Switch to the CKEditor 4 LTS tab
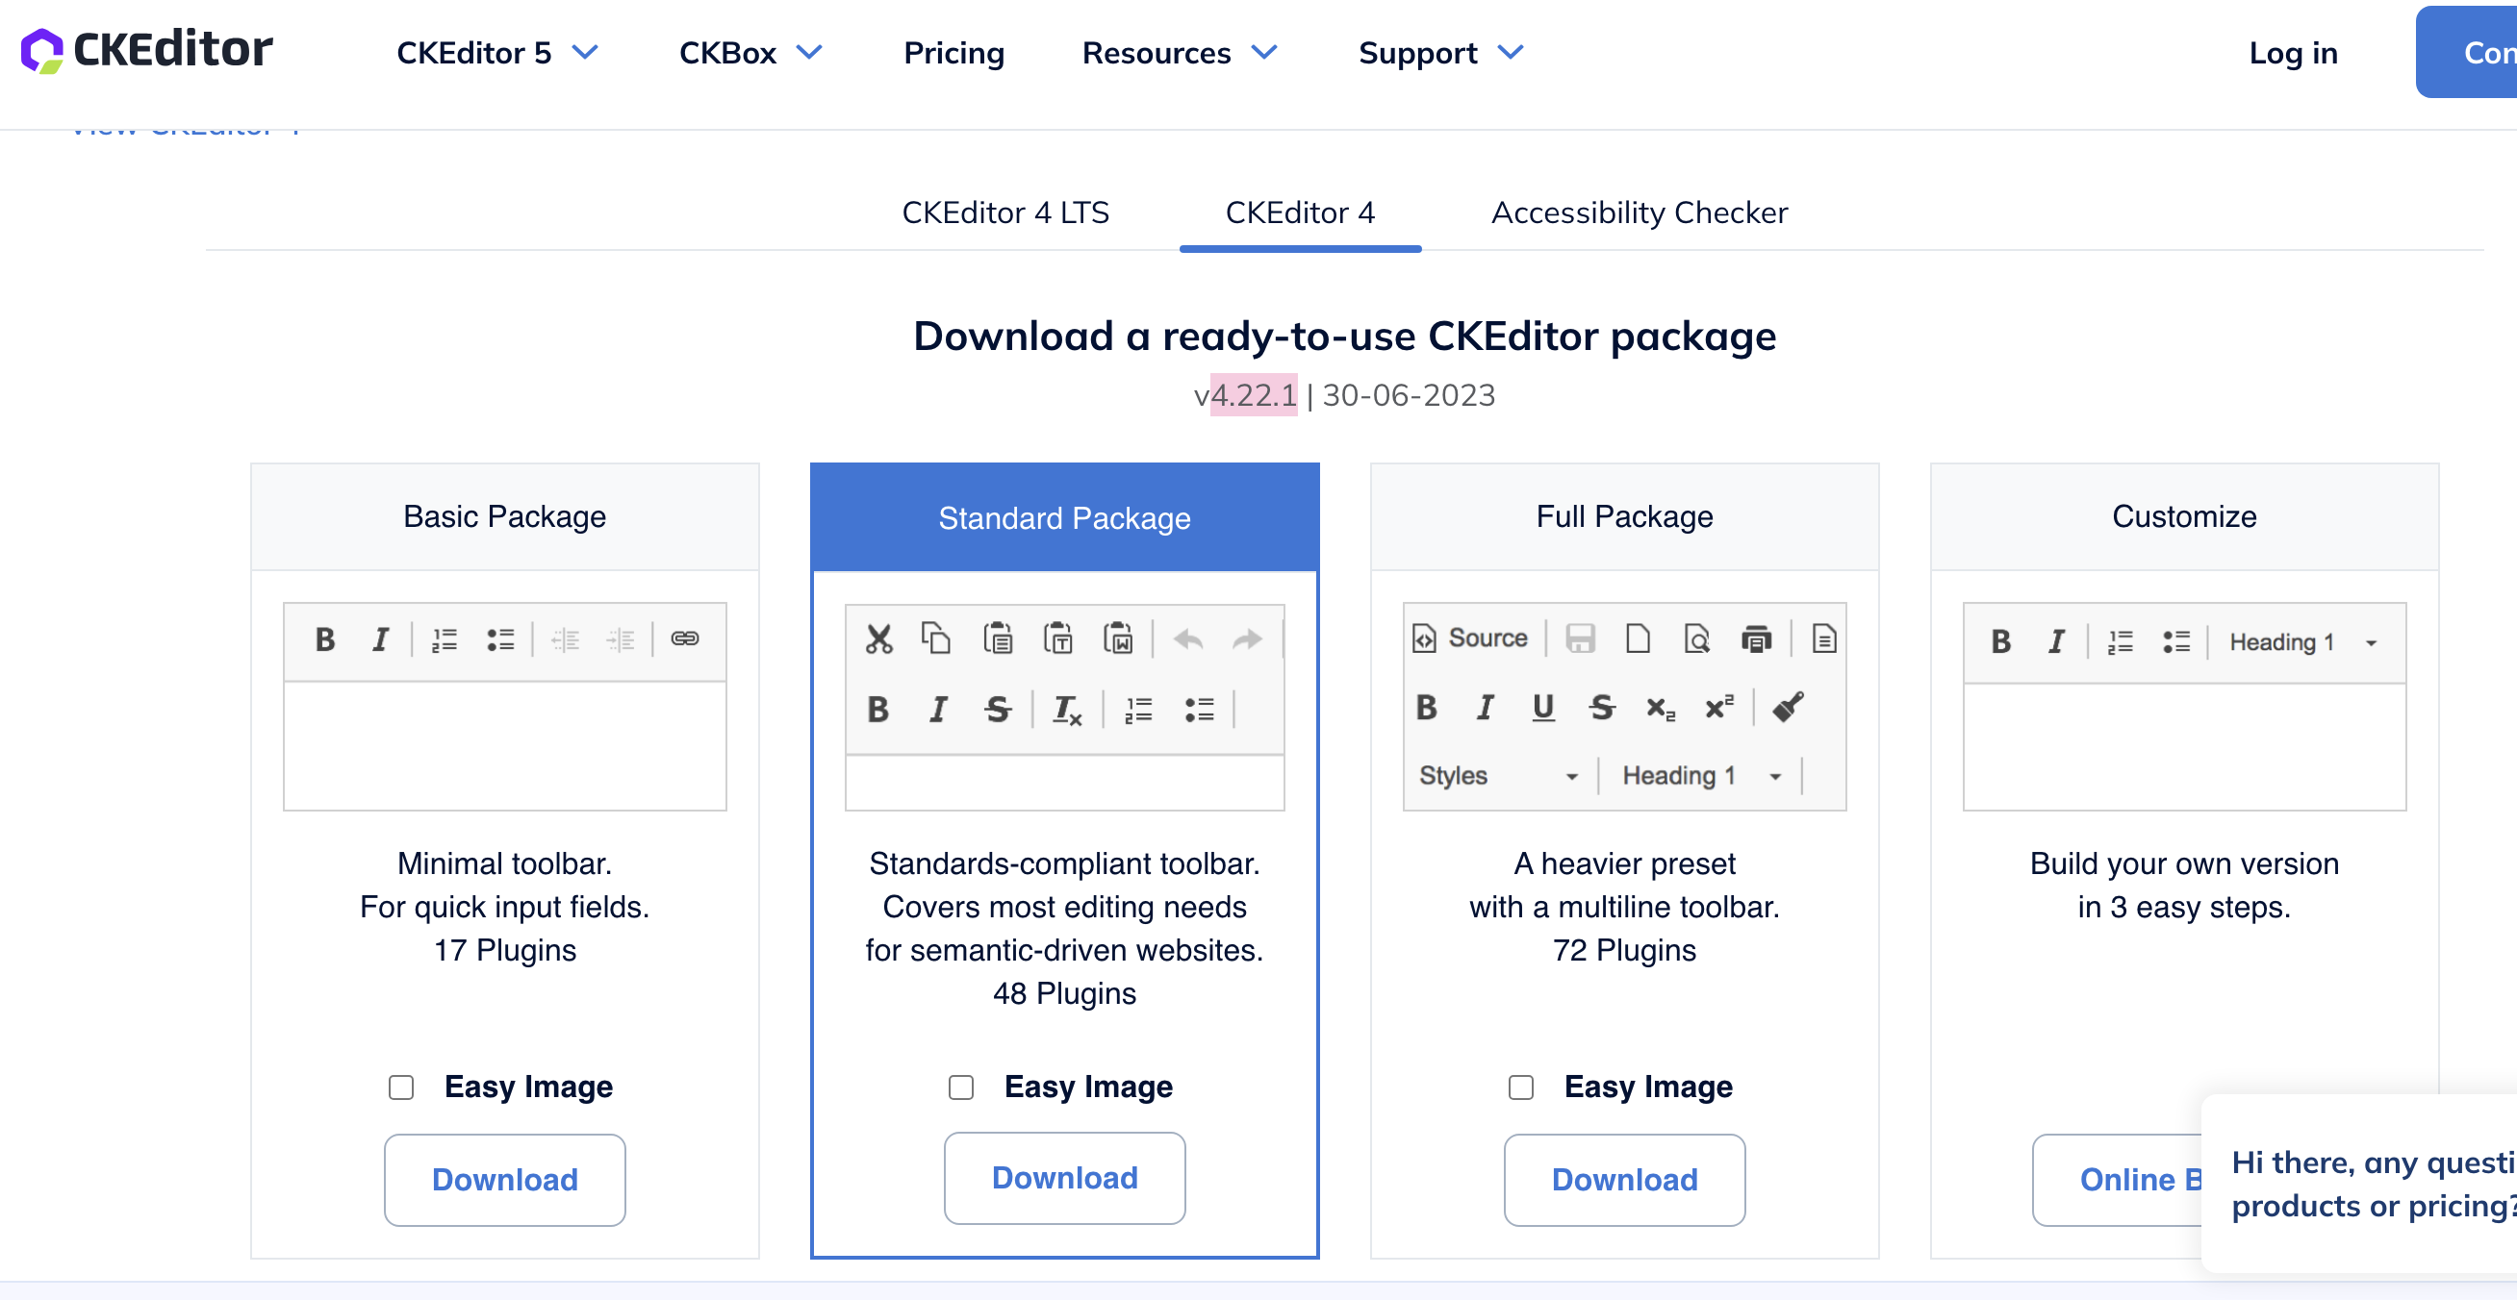The image size is (2517, 1300). click(x=1005, y=212)
